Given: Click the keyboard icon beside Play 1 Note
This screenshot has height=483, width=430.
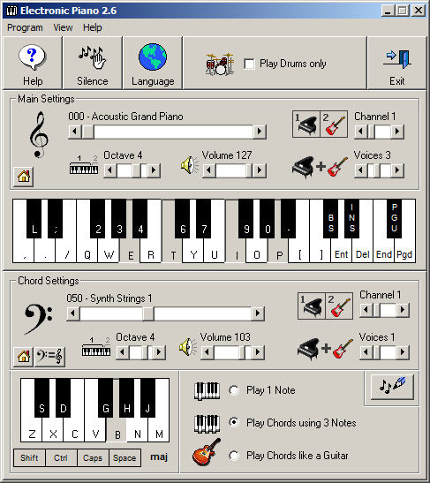Looking at the screenshot, I should coord(207,390).
